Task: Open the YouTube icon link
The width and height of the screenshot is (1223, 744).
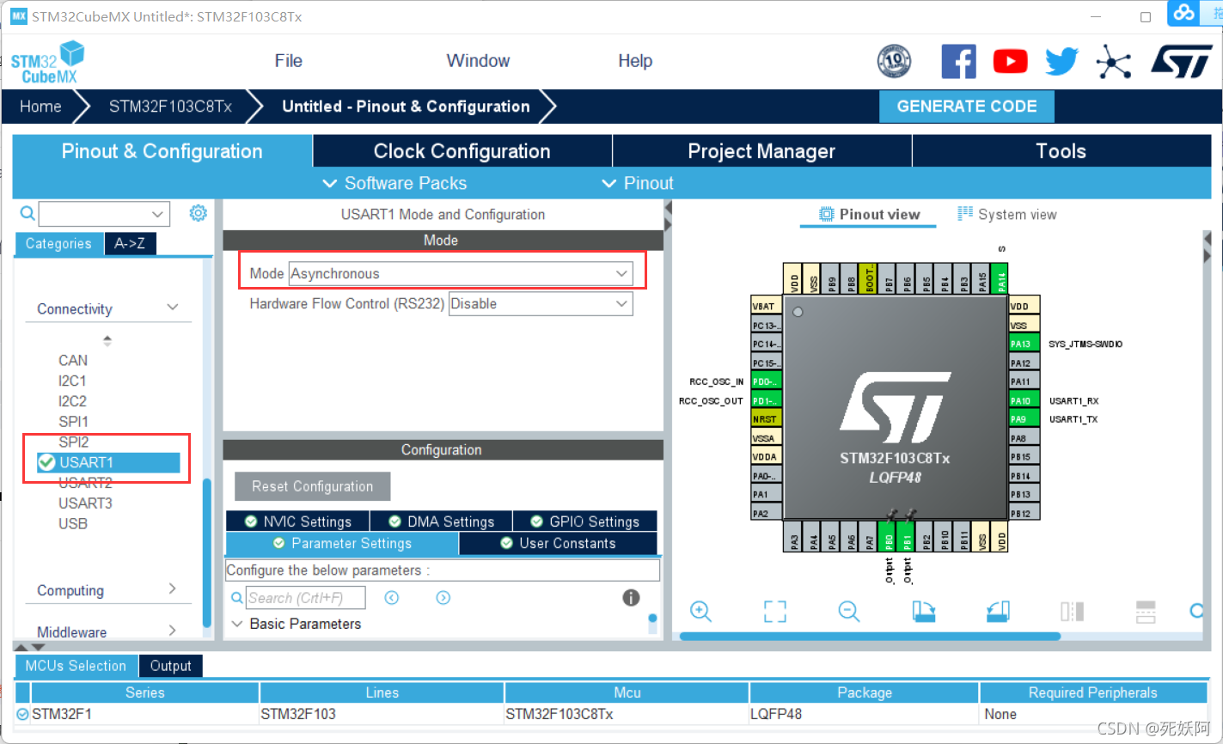Action: coord(1010,61)
